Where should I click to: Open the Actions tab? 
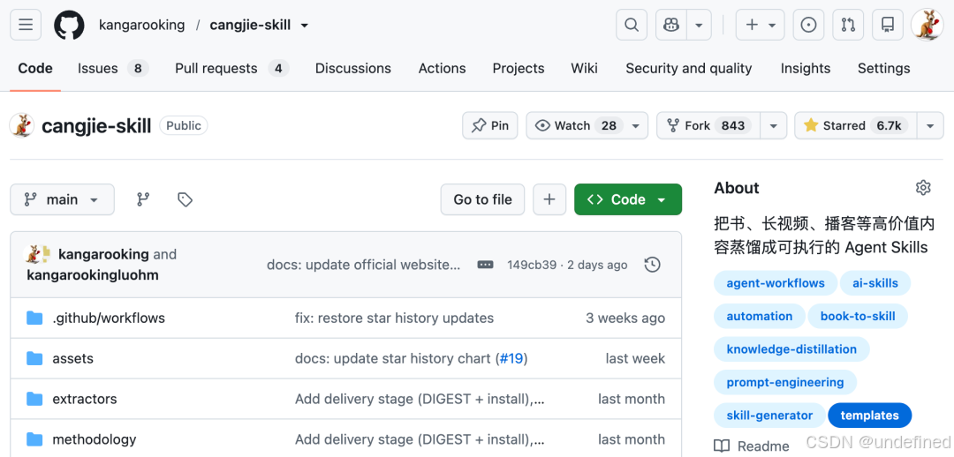click(442, 68)
